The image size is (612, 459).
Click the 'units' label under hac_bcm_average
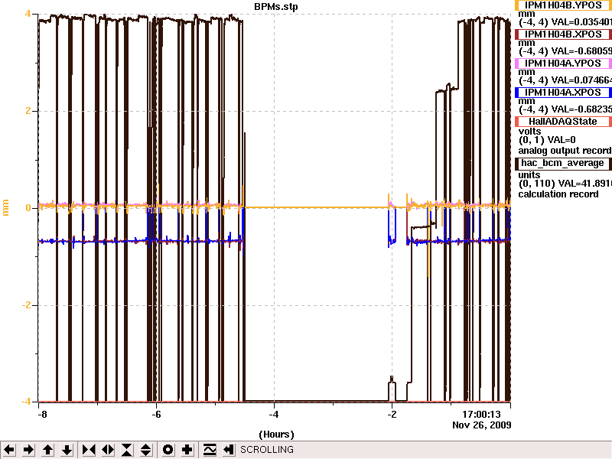(529, 175)
